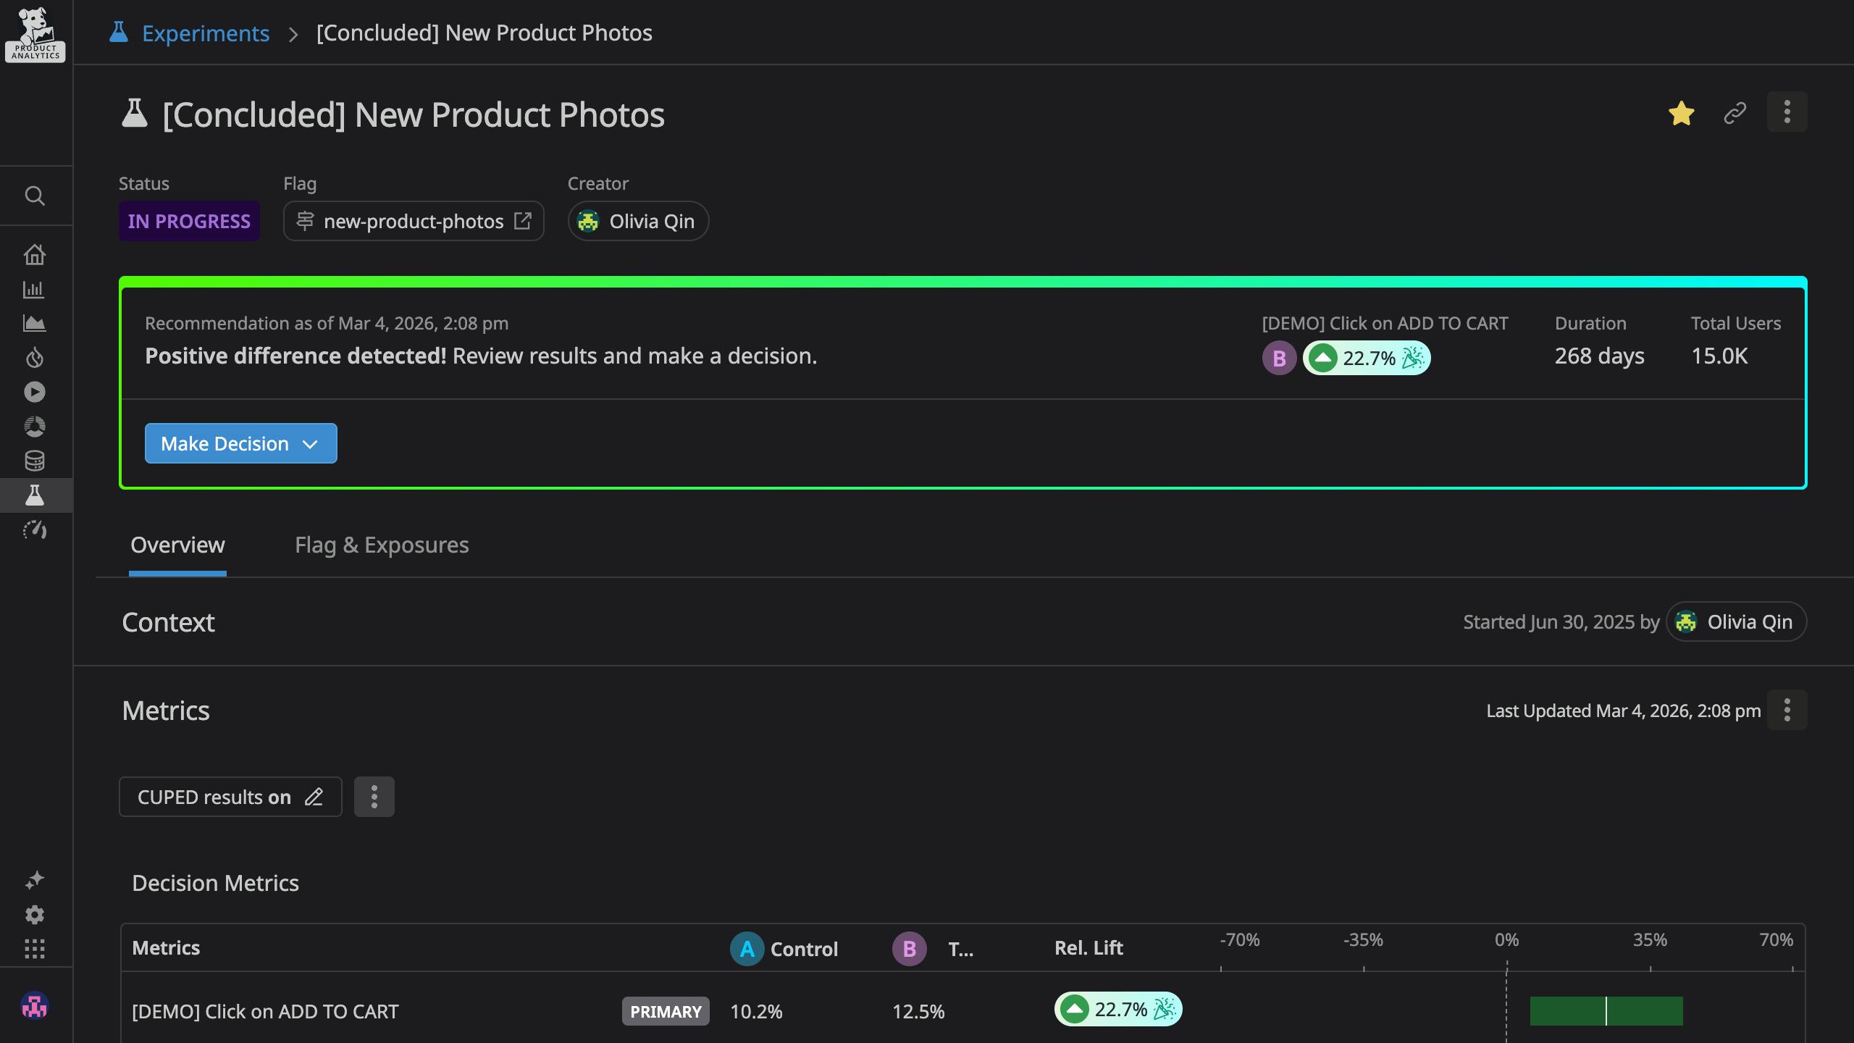Open the Product Analytics bar chart icon
Viewport: 1854px width, 1043px height.
tap(35, 289)
